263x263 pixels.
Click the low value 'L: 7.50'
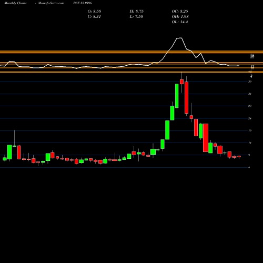click(x=136, y=17)
